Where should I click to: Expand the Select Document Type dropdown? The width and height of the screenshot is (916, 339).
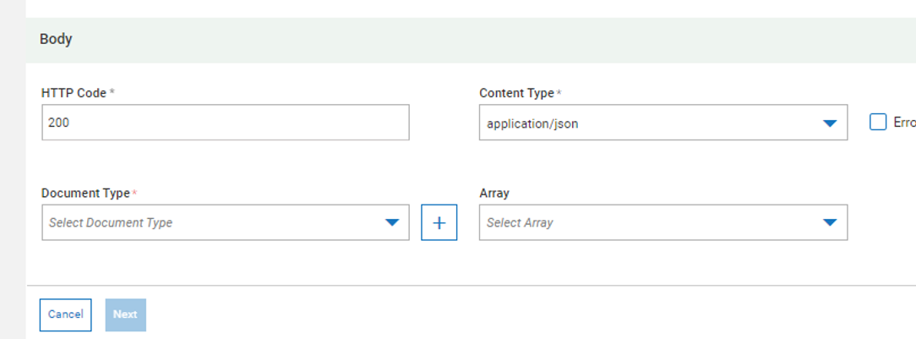211,223
